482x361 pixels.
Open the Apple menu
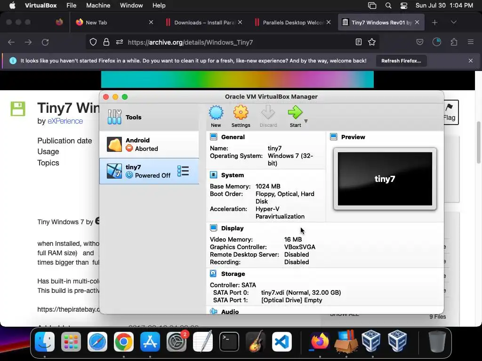click(12, 5)
